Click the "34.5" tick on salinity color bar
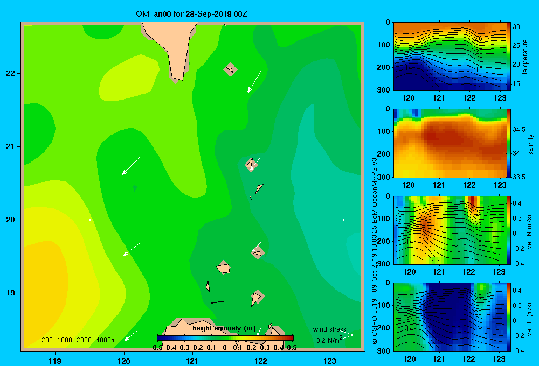 pyautogui.click(x=519, y=129)
